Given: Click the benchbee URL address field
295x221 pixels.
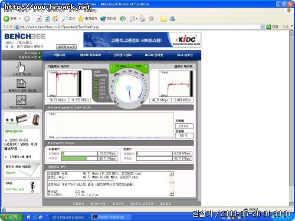Looking at the screenshot, I should pyautogui.click(x=137, y=27).
